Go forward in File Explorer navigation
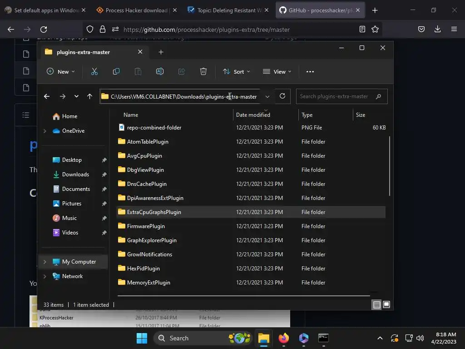This screenshot has width=465, height=349. [63, 96]
